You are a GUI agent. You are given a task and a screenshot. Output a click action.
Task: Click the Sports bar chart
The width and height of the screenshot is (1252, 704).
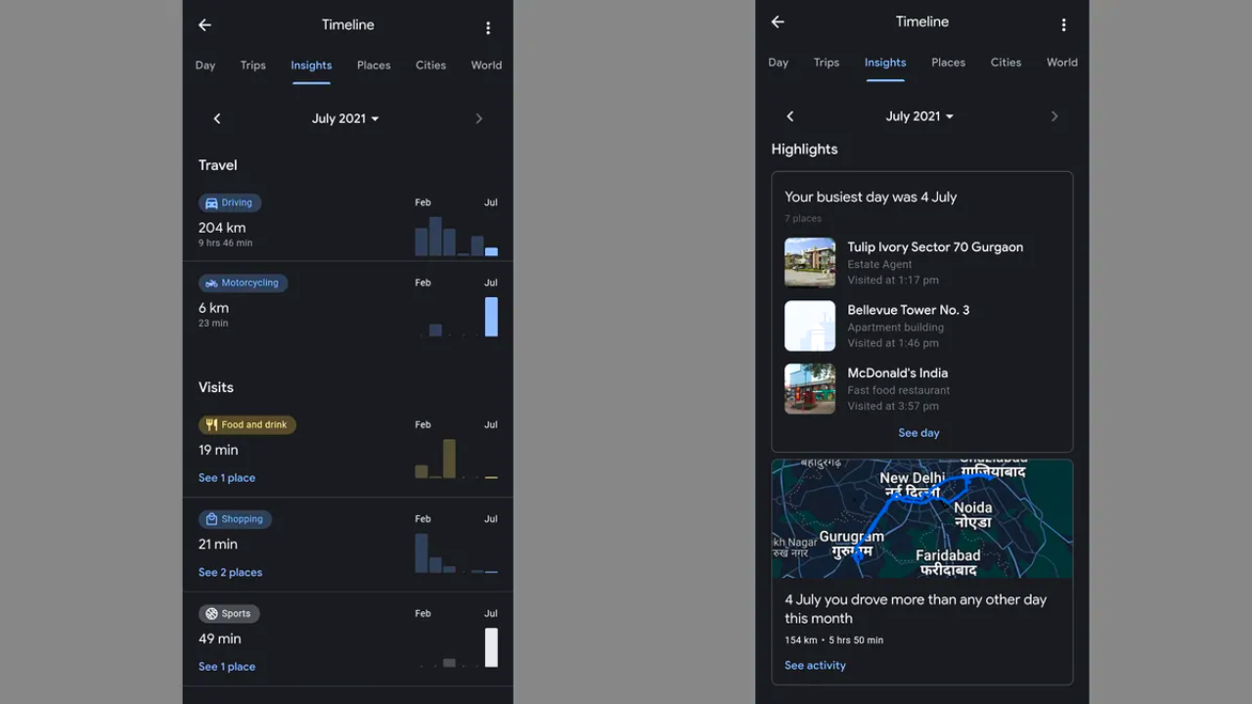pos(457,647)
